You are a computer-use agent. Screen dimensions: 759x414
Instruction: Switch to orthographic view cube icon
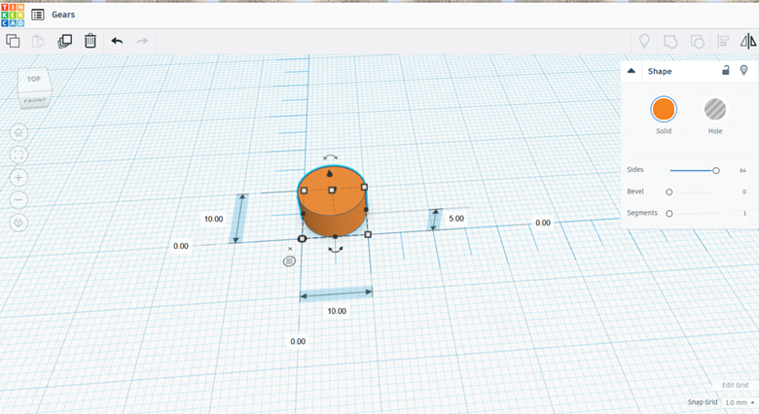(18, 223)
